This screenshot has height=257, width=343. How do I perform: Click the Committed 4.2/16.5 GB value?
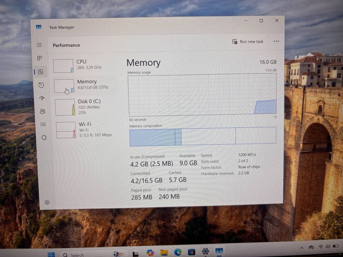147,181
